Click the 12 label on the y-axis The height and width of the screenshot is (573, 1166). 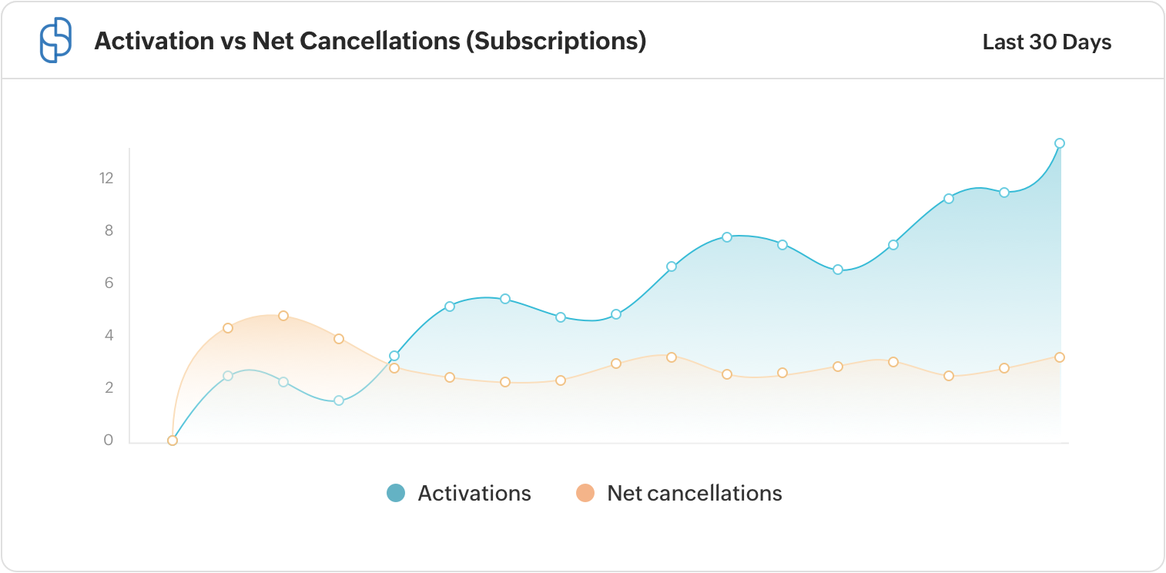point(106,178)
